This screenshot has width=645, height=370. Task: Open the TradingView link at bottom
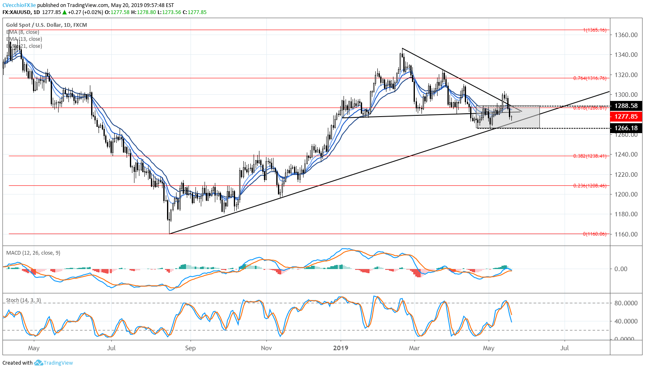click(x=58, y=363)
